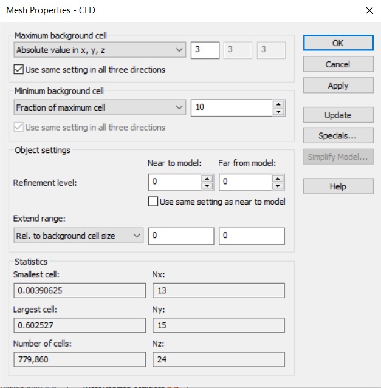Decrease the Near to model refinement level
Screen dimensions: 381x388
click(x=207, y=186)
